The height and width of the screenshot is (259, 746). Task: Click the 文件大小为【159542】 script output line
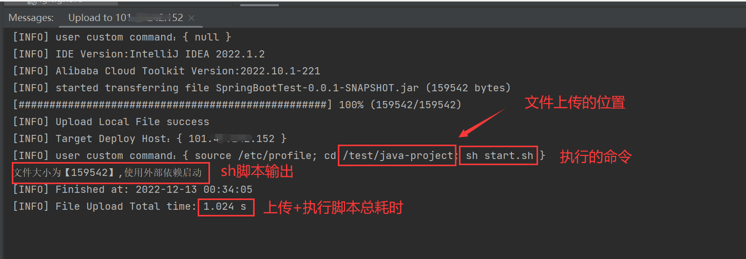107,173
